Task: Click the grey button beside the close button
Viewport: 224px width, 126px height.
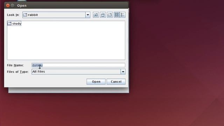Action: (x=13, y=6)
